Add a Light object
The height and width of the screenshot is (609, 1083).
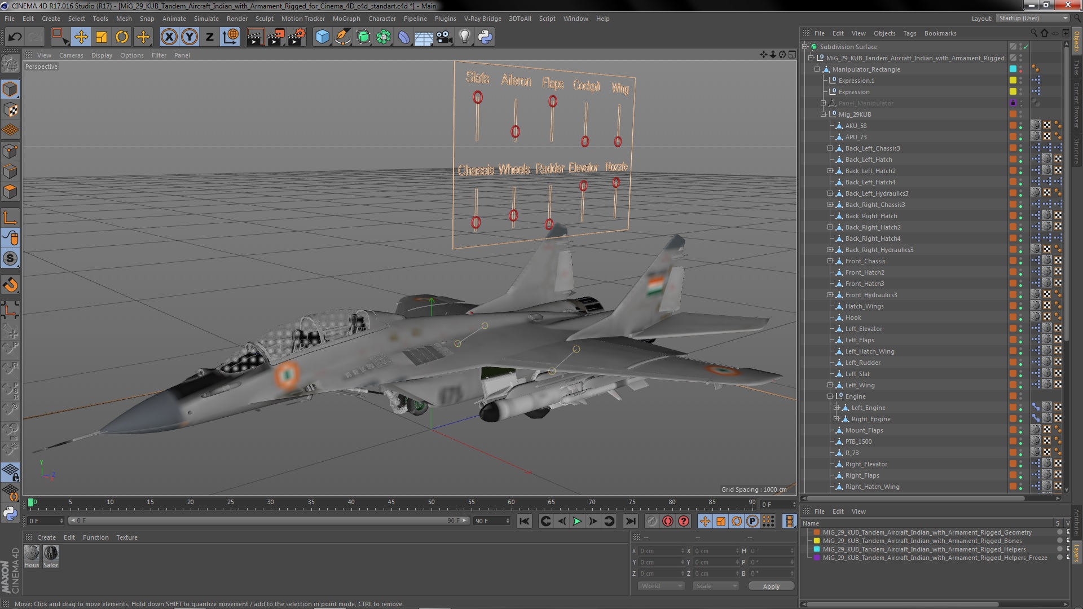[465, 37]
